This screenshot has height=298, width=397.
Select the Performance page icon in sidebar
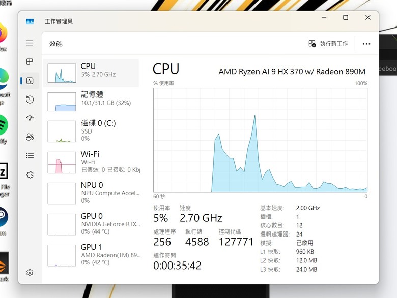tap(30, 81)
